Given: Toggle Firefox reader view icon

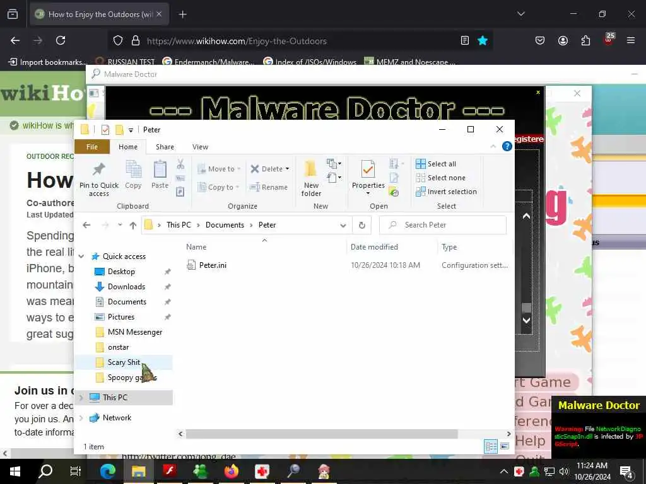Looking at the screenshot, I should [465, 40].
